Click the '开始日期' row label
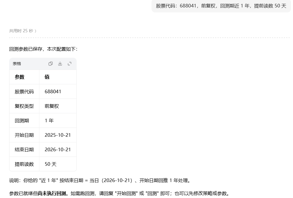 [x=24, y=135]
